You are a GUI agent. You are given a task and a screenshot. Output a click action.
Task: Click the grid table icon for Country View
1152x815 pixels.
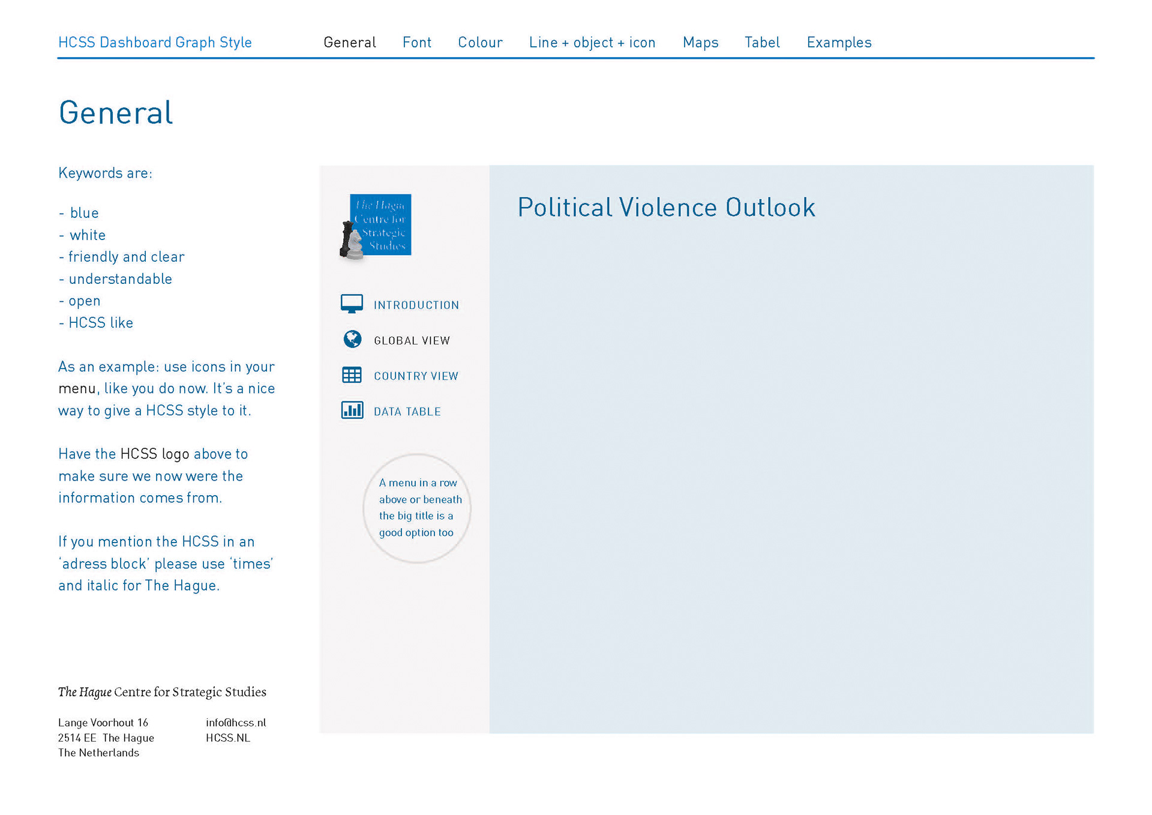[352, 375]
